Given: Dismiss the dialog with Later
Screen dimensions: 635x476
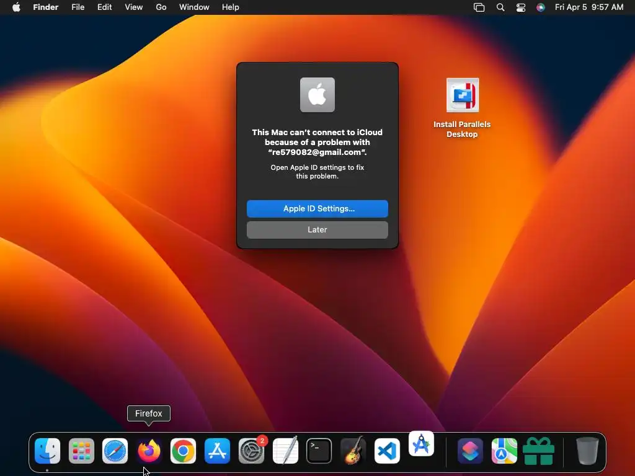Looking at the screenshot, I should click(317, 230).
